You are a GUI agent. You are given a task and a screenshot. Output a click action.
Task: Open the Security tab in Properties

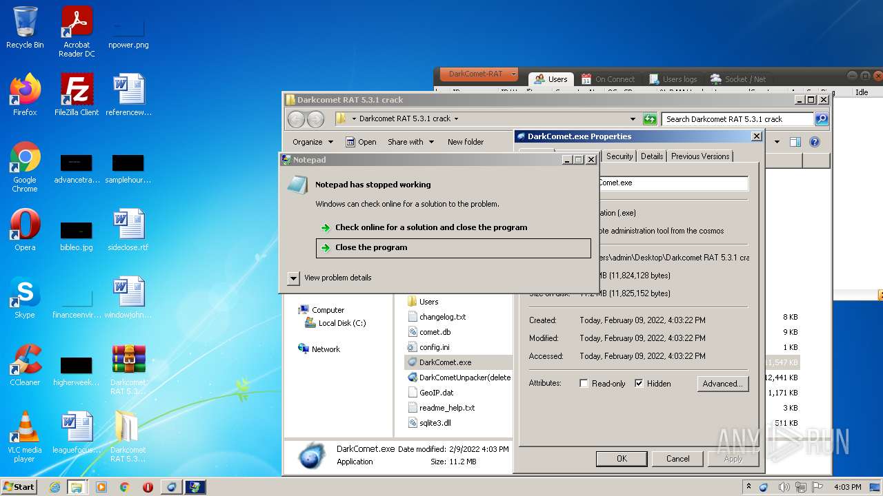[619, 156]
